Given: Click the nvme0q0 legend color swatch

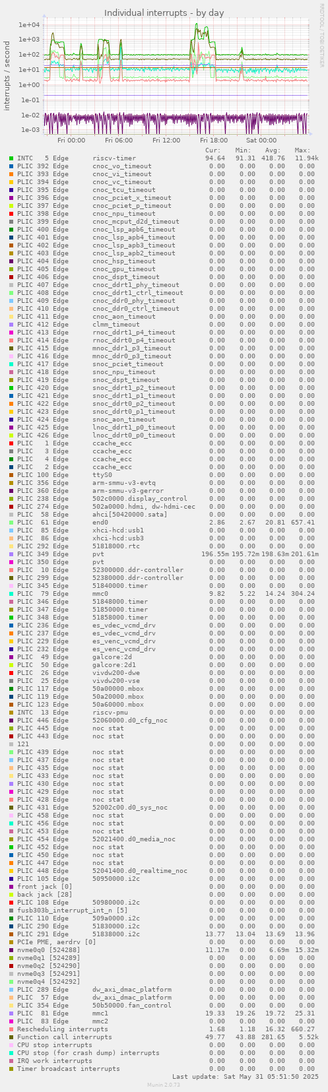Looking at the screenshot, I should [11, 950].
